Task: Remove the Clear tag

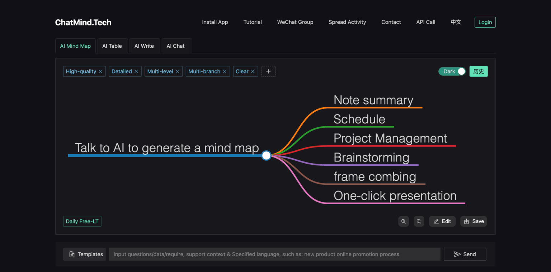Action: tap(253, 71)
